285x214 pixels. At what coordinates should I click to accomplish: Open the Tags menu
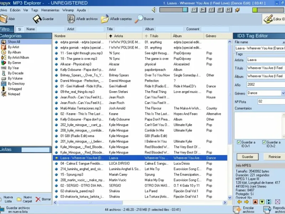coord(35,10)
